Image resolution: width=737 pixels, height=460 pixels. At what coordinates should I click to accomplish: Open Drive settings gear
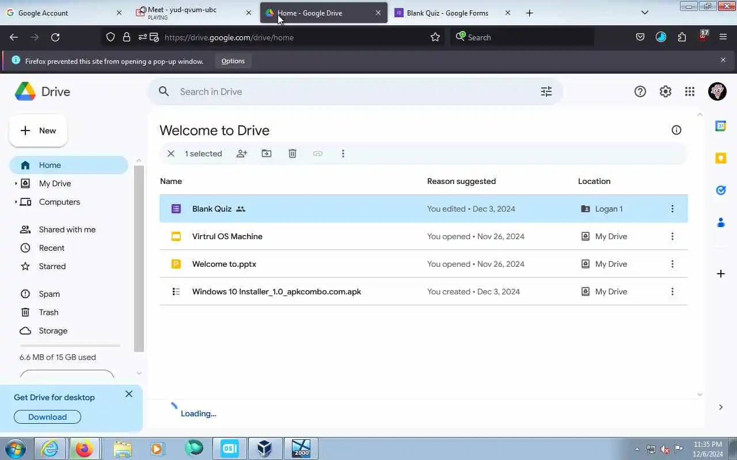[666, 91]
